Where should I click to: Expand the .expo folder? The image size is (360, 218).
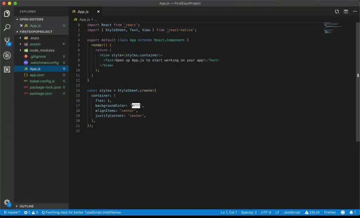pyautogui.click(x=34, y=38)
